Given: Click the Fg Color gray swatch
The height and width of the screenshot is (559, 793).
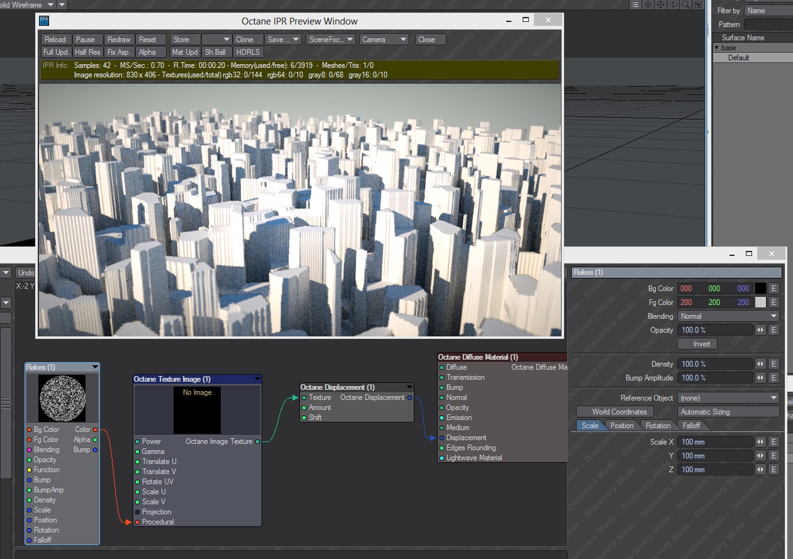Looking at the screenshot, I should 760,302.
